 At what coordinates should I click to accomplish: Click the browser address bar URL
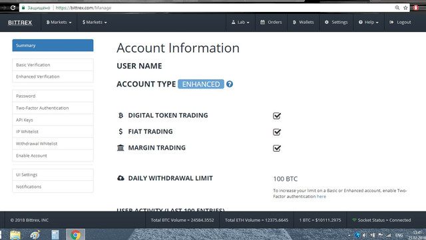pyautogui.click(x=83, y=8)
